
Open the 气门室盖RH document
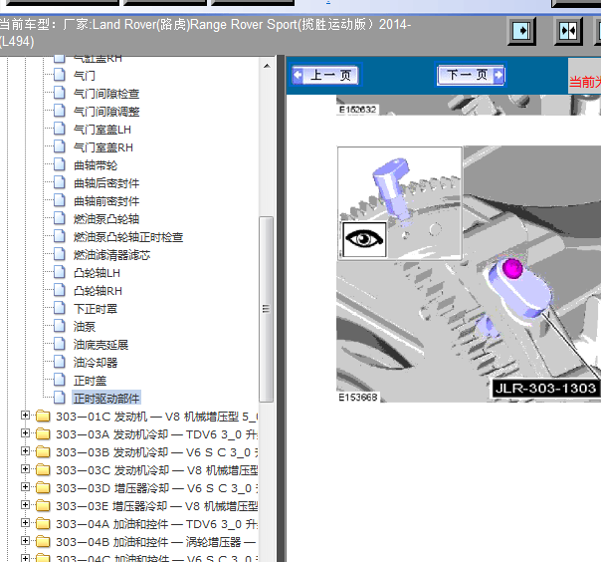[103, 147]
